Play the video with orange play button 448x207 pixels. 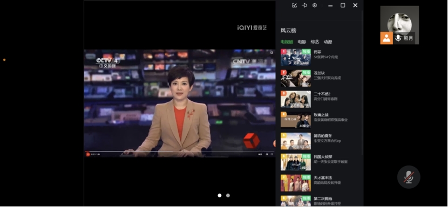(x=88, y=154)
